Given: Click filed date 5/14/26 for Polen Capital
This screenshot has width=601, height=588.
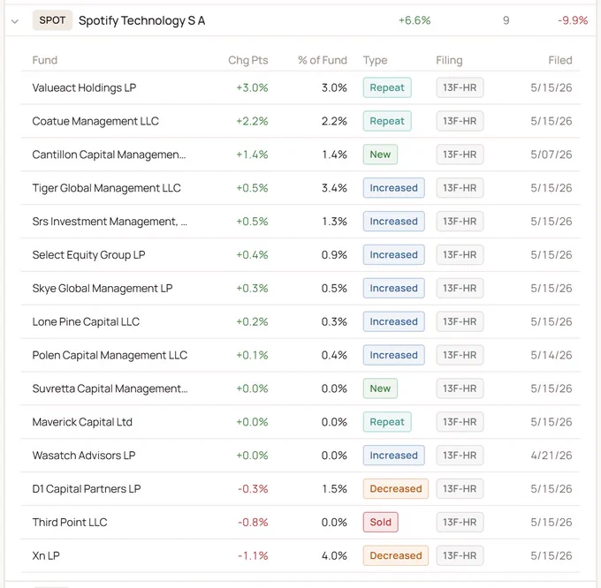Looking at the screenshot, I should pos(552,355).
